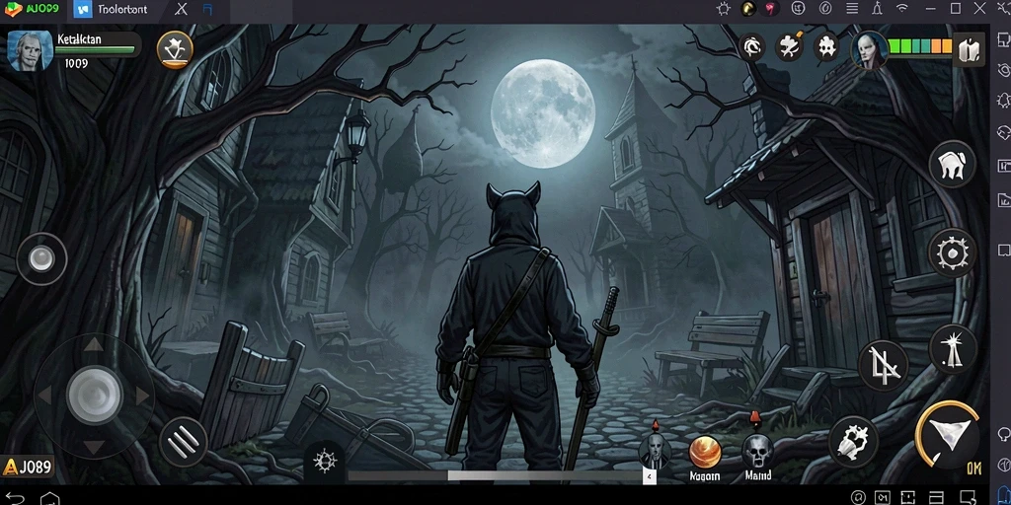Tap the joystick left arrow

click(x=45, y=395)
